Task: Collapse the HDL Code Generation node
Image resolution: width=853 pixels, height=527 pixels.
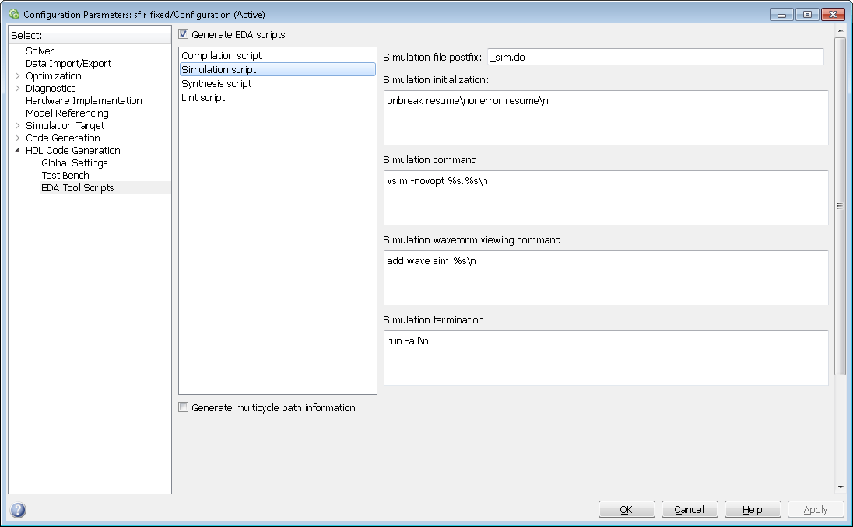Action: coord(18,151)
